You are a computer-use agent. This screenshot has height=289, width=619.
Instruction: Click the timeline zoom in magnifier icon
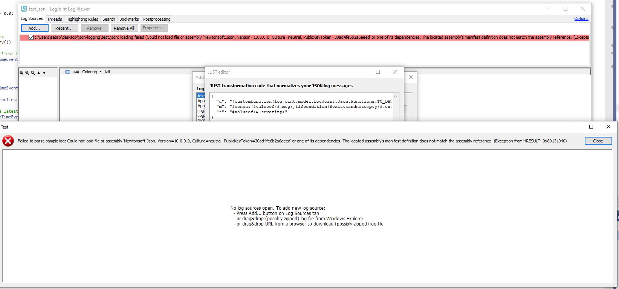tap(21, 73)
